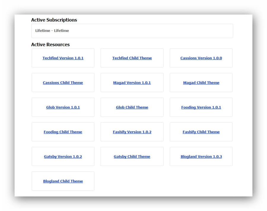The height and width of the screenshot is (211, 267).
Task: Click the Active Subscriptions heading
Action: coord(54,20)
